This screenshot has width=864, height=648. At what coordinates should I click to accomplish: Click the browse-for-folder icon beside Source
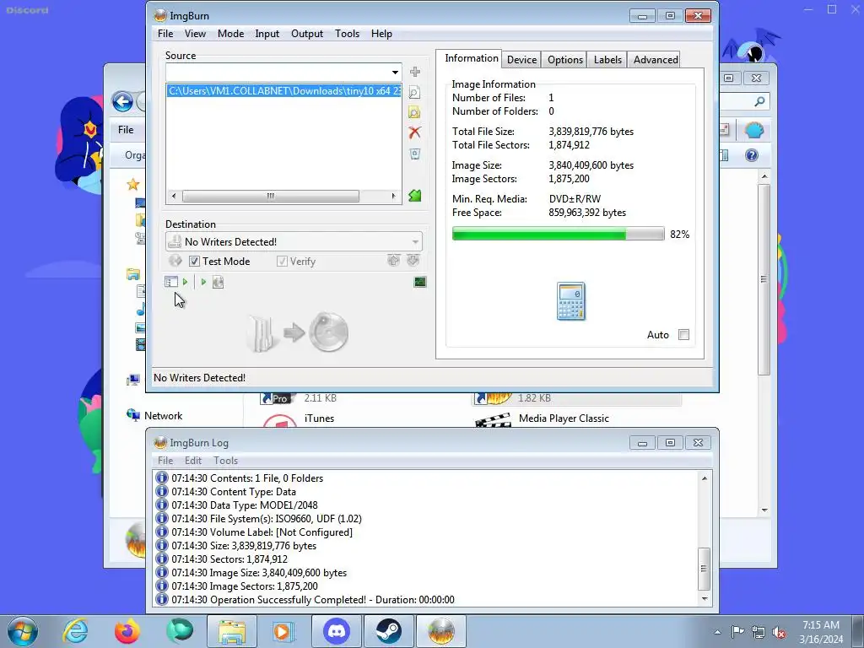[414, 112]
